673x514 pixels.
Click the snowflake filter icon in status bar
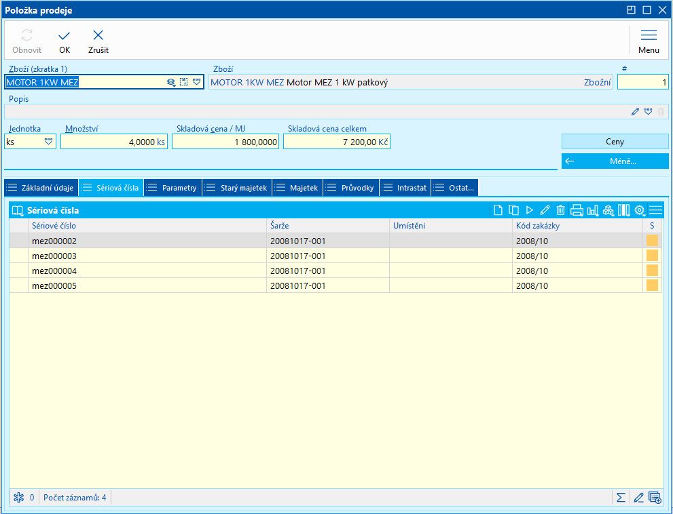point(19,498)
